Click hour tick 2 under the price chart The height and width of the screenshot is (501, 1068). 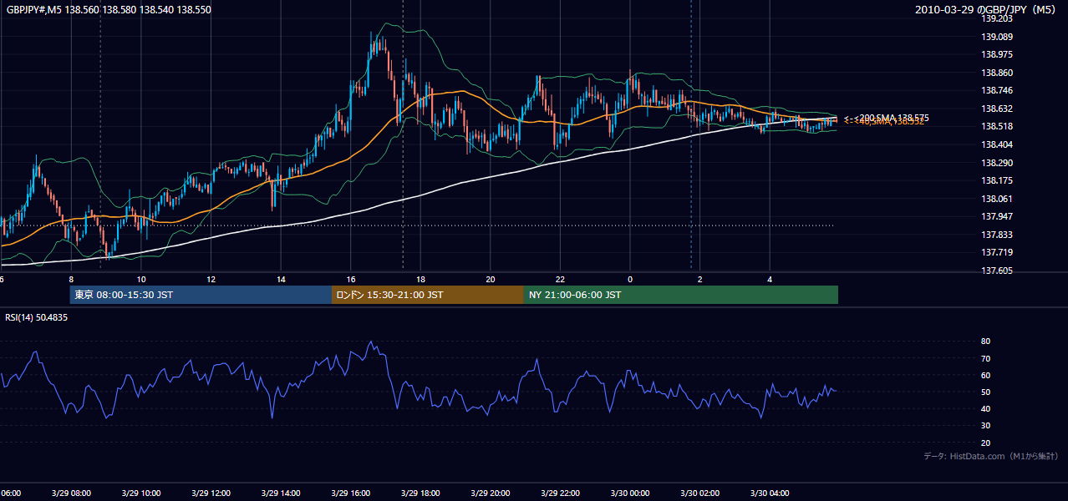pos(699,280)
